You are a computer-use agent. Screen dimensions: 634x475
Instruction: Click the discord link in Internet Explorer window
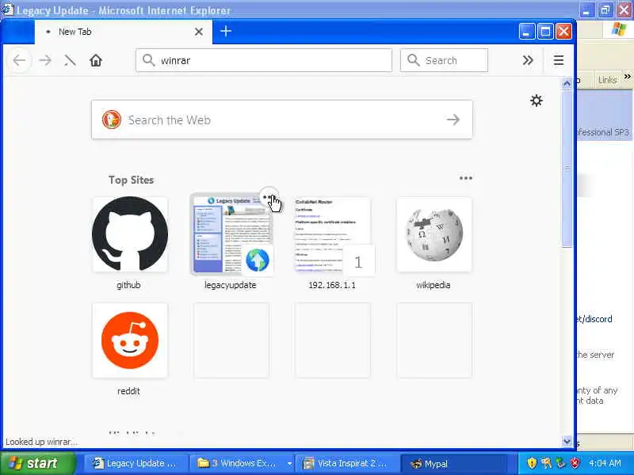594,319
